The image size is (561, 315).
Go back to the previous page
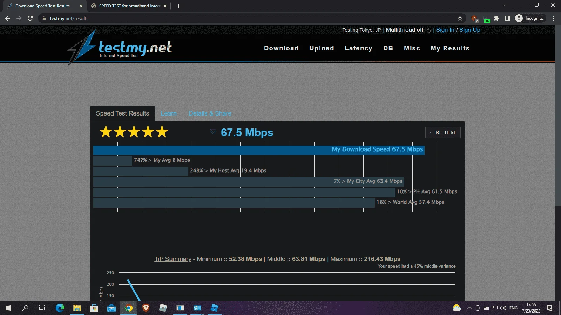(8, 18)
